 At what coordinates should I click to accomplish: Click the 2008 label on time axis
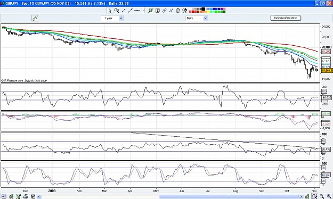click(52, 190)
